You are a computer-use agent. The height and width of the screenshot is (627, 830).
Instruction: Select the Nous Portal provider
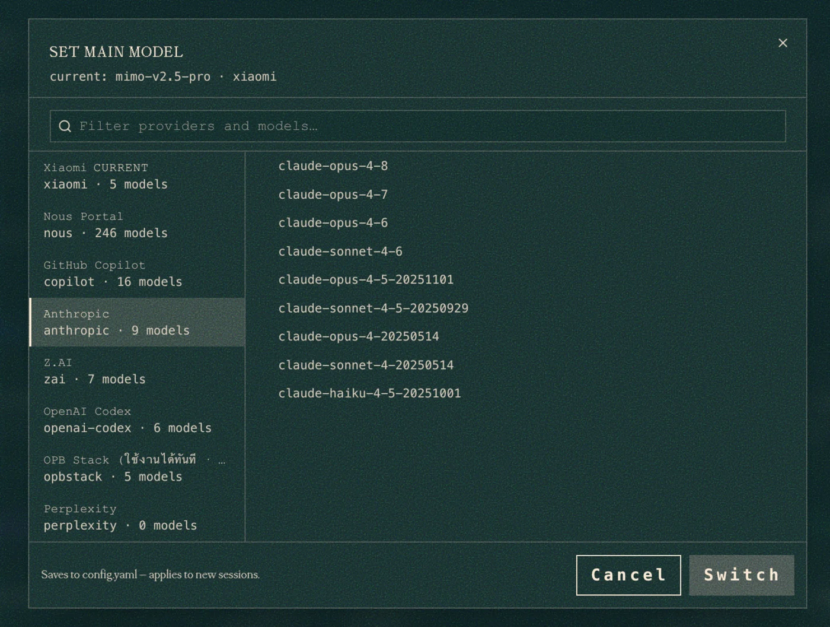point(137,225)
